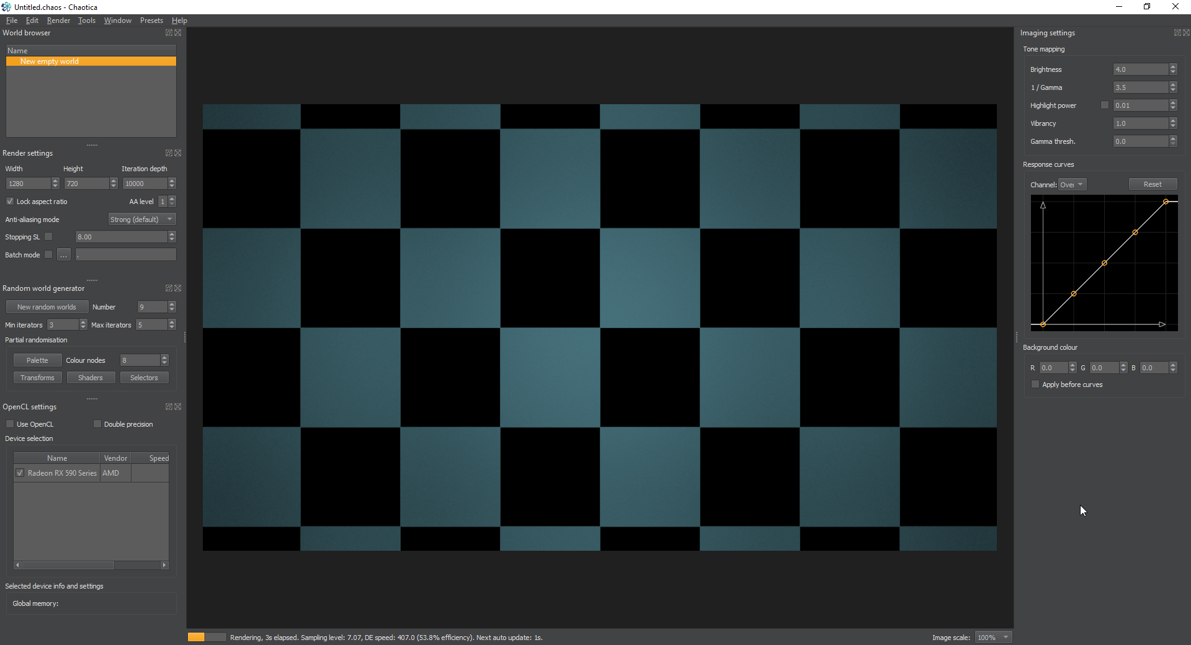Increase AA level with stepper

172,198
